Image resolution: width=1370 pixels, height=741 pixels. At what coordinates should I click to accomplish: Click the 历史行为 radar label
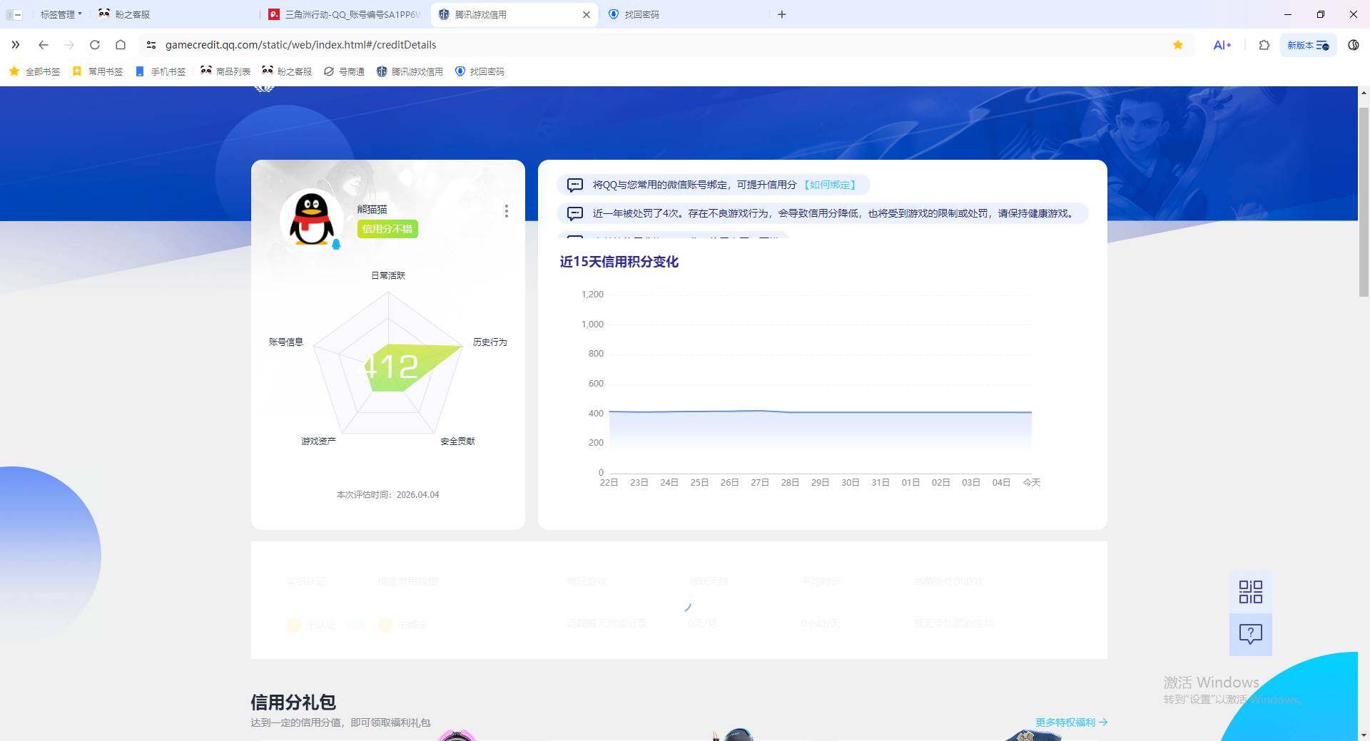click(x=490, y=342)
